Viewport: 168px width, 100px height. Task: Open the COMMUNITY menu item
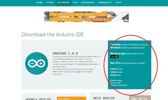coord(105,3)
